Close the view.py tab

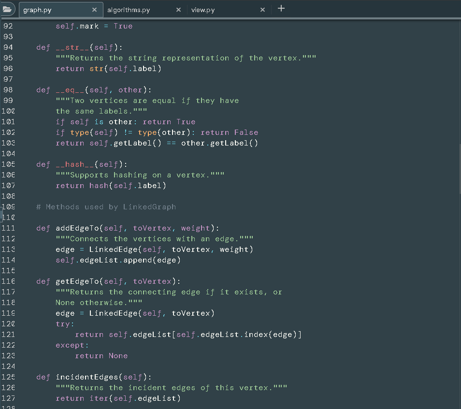[x=262, y=9]
